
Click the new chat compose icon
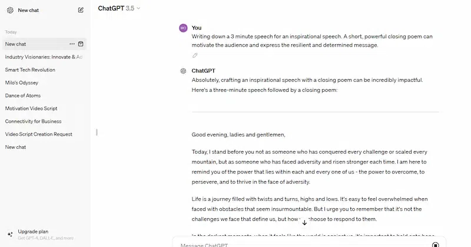pyautogui.click(x=81, y=10)
